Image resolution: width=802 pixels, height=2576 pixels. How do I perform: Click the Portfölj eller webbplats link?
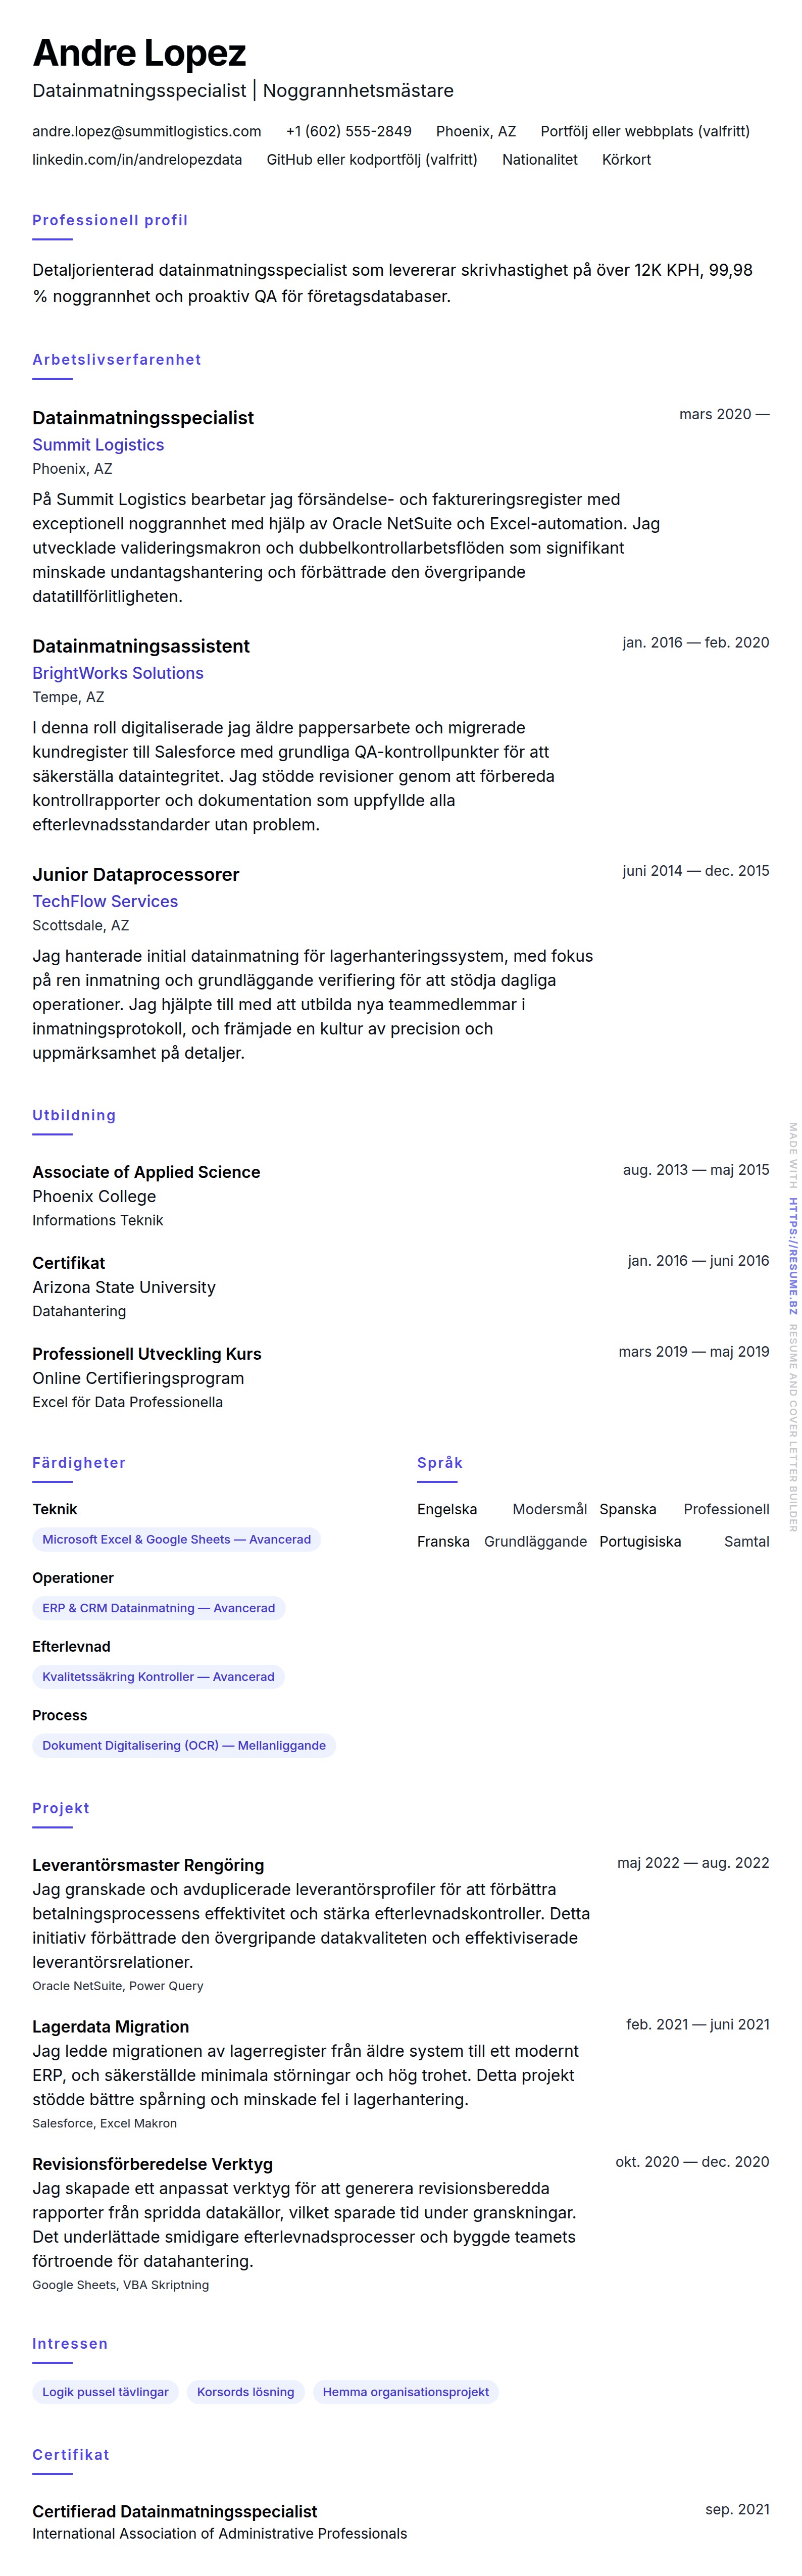[644, 131]
